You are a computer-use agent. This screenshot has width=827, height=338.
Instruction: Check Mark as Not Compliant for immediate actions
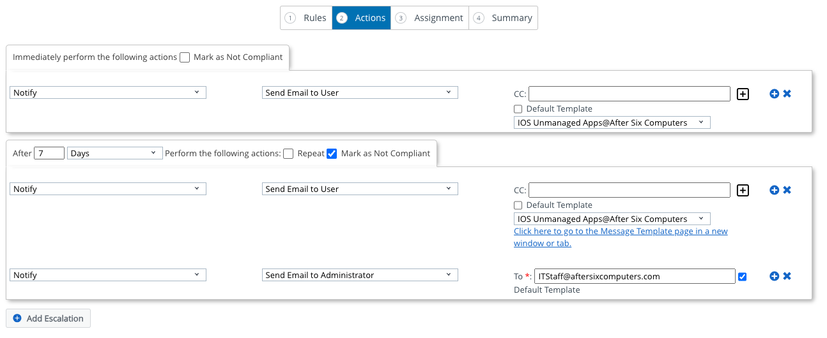pyautogui.click(x=185, y=57)
